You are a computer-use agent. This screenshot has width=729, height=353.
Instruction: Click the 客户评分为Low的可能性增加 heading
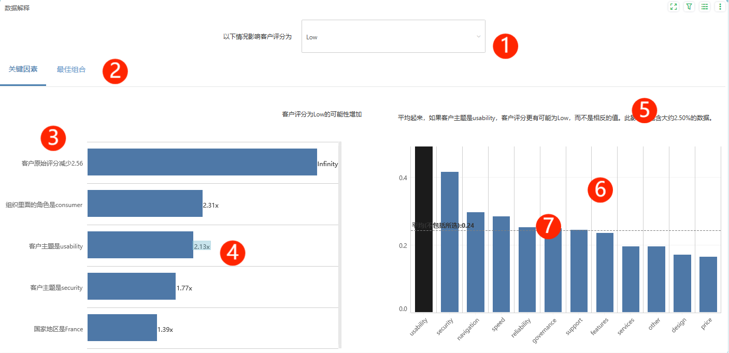pos(322,114)
